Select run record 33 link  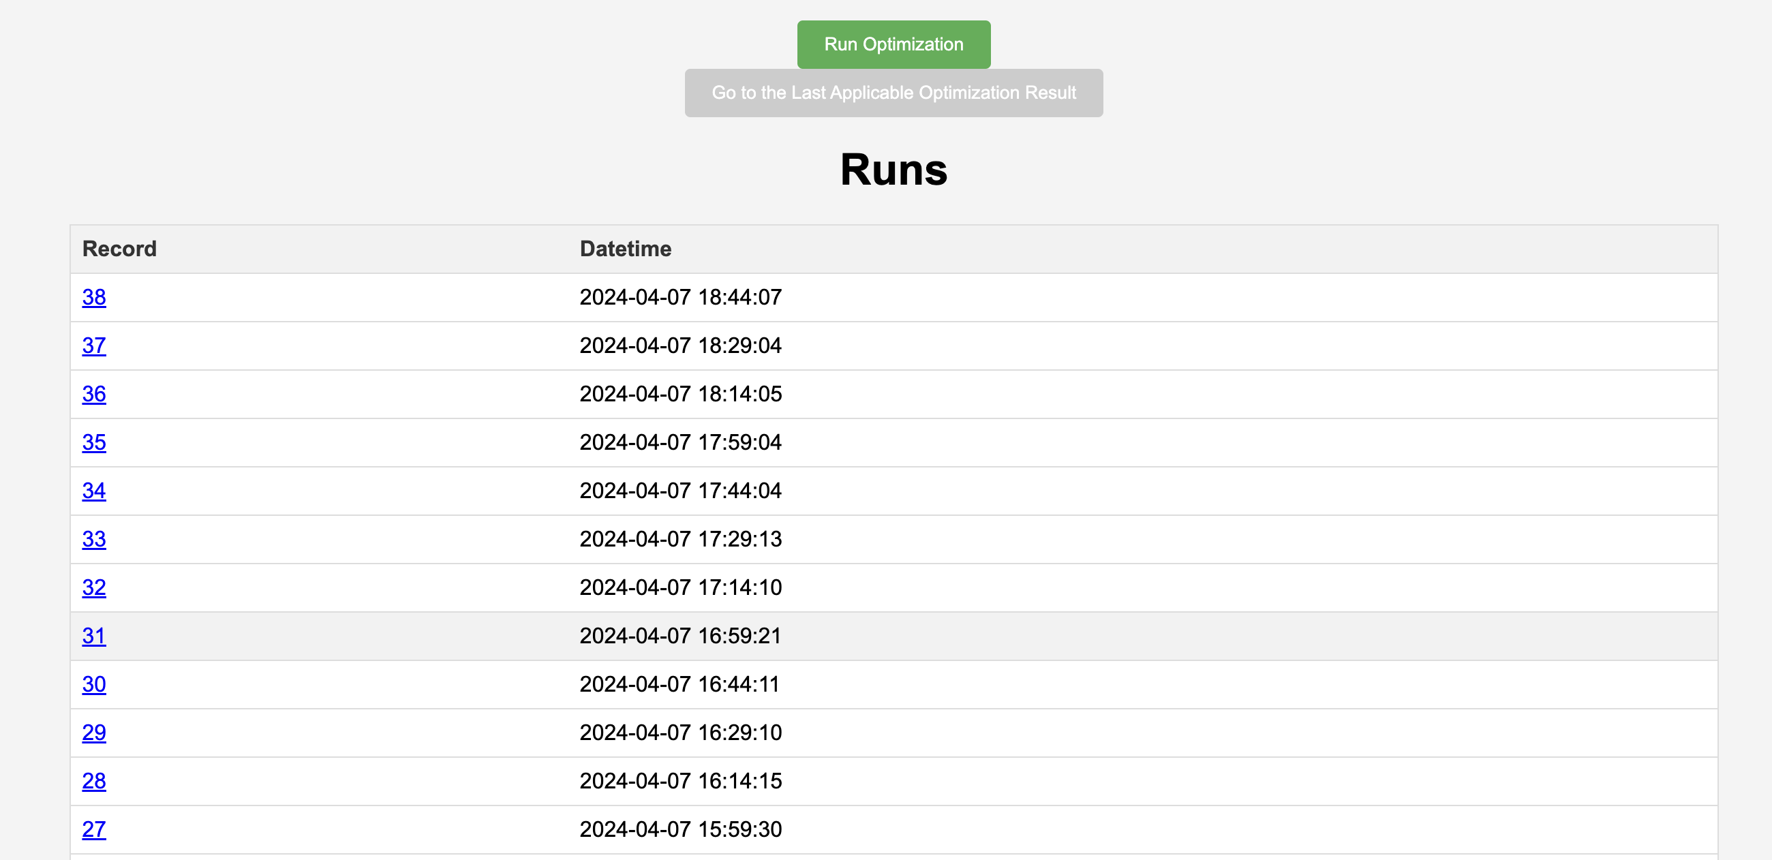[x=94, y=540]
